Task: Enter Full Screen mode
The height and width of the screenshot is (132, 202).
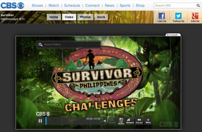Action: pyautogui.click(x=121, y=121)
